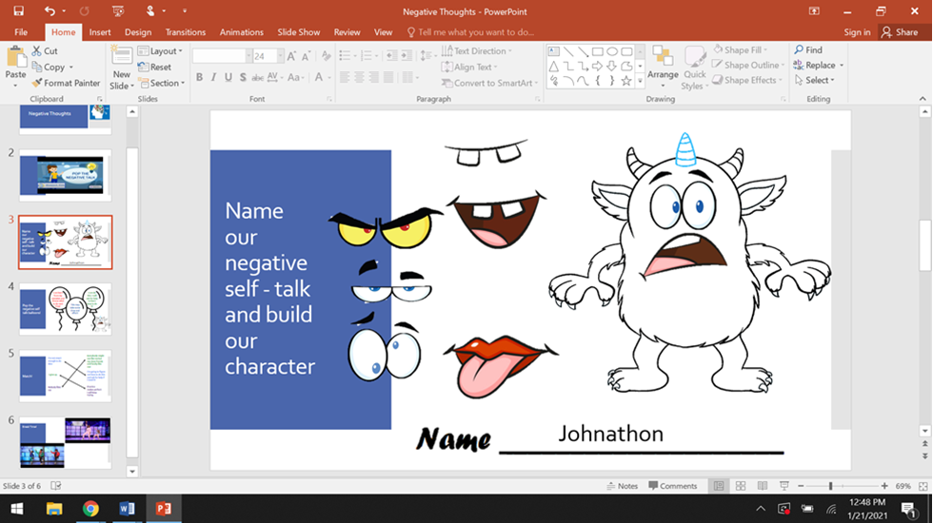Click the Share button
Image resolution: width=933 pixels, height=523 pixels.
click(x=900, y=32)
